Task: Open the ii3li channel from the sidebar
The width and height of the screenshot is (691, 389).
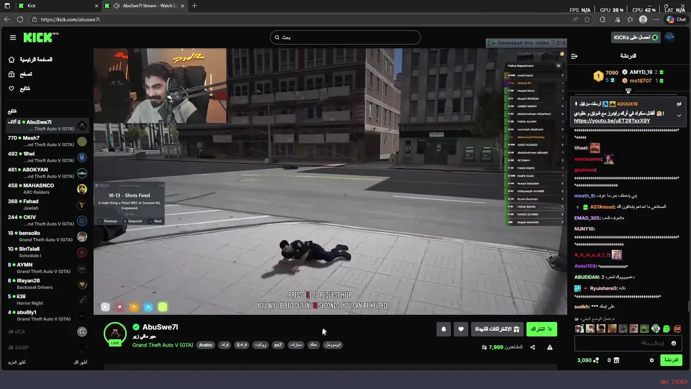Action: pyautogui.click(x=47, y=300)
